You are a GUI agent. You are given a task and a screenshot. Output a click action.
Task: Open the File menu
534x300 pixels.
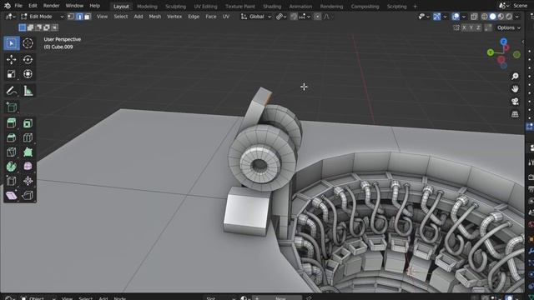click(x=18, y=6)
